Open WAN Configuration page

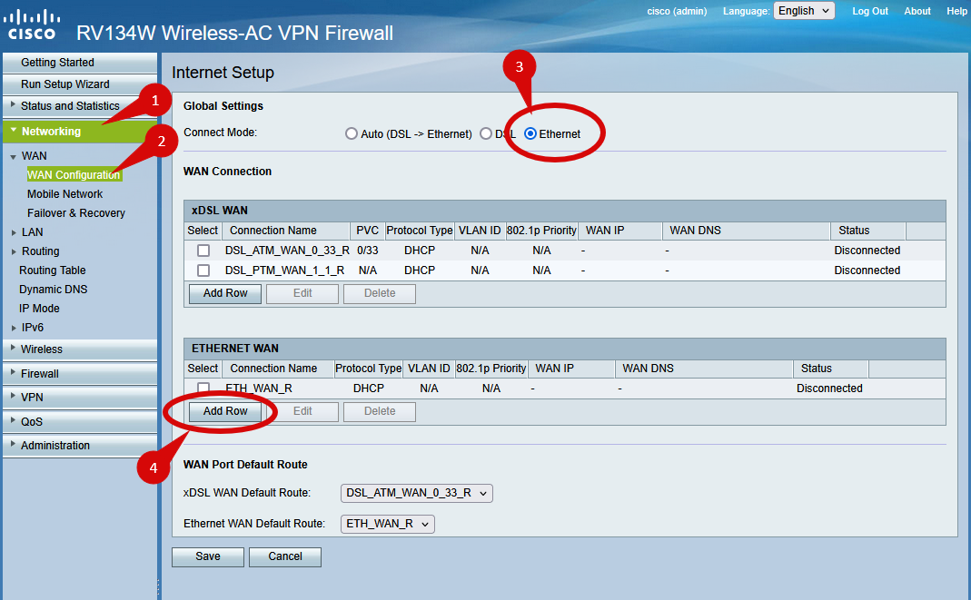pyautogui.click(x=74, y=175)
